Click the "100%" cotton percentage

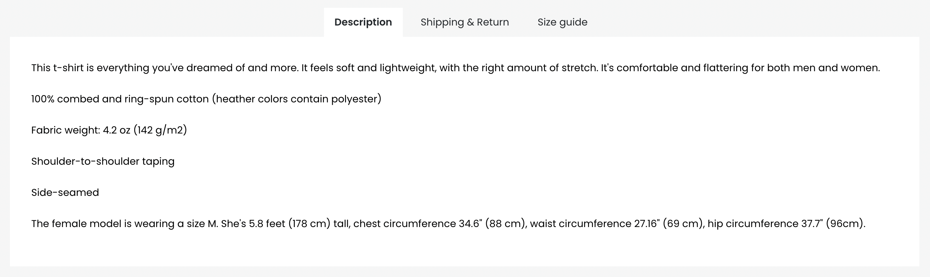coord(43,99)
